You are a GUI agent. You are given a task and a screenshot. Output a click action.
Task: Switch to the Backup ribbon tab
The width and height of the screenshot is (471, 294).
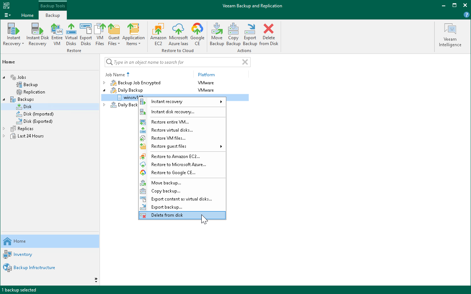(53, 15)
